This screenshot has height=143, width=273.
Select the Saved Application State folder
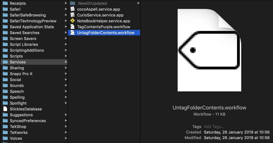pyautogui.click(x=32, y=27)
